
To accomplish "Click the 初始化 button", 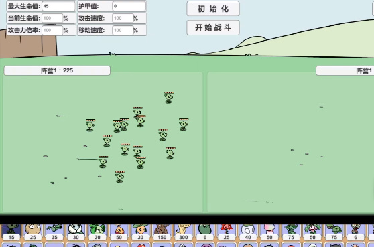I will 213,9.
